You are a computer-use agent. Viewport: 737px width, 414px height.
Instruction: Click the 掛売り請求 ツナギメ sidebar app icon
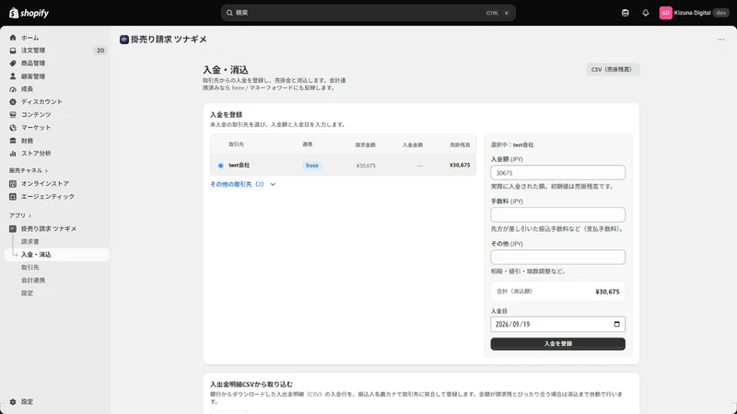click(x=13, y=228)
